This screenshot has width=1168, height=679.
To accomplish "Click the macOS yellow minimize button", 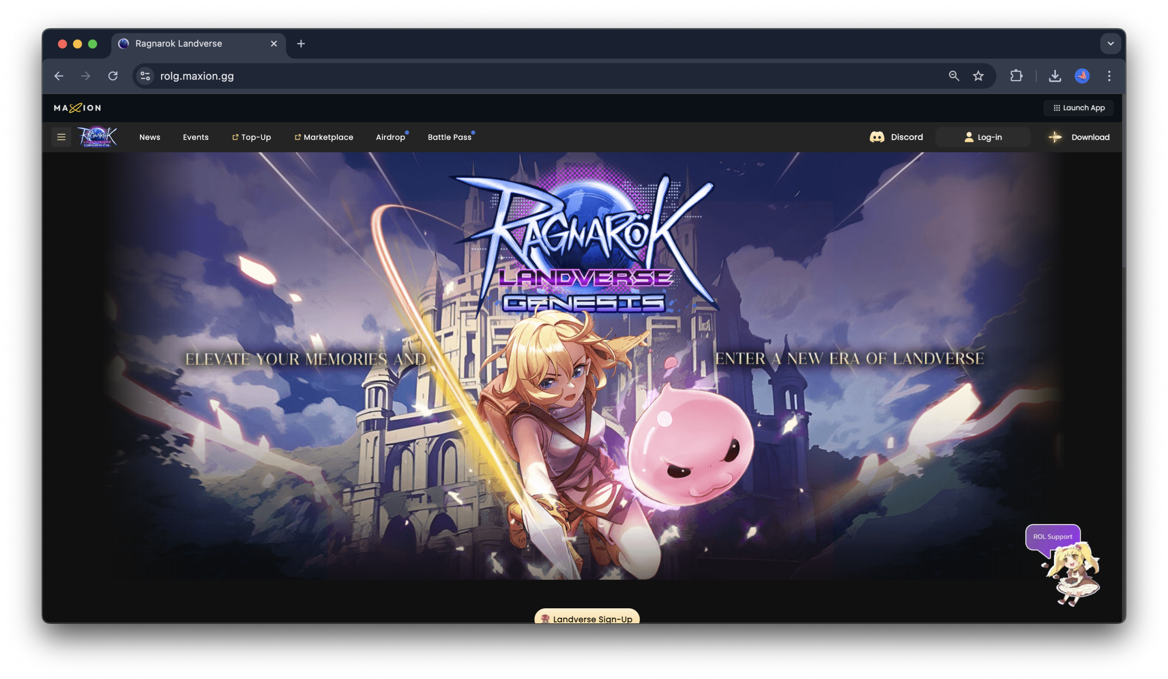I will (x=78, y=43).
